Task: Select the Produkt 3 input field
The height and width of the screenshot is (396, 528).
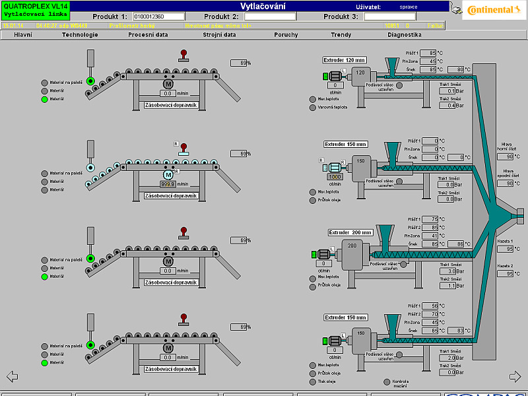Action: 390,16
